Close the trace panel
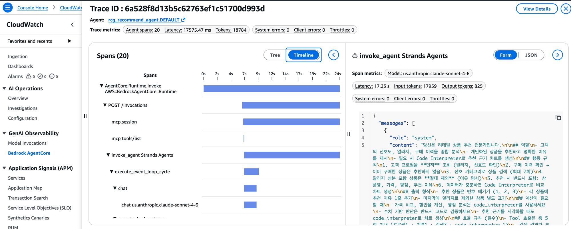Viewport: 571px width, 229px height. click(x=566, y=9)
